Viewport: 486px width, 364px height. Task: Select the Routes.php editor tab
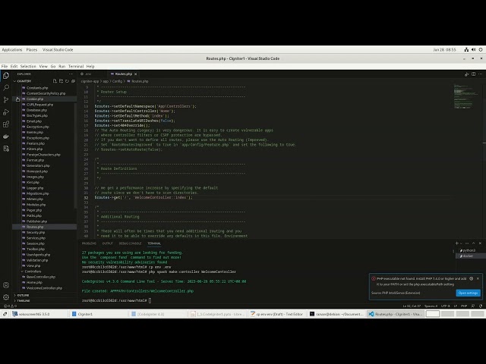coord(123,74)
